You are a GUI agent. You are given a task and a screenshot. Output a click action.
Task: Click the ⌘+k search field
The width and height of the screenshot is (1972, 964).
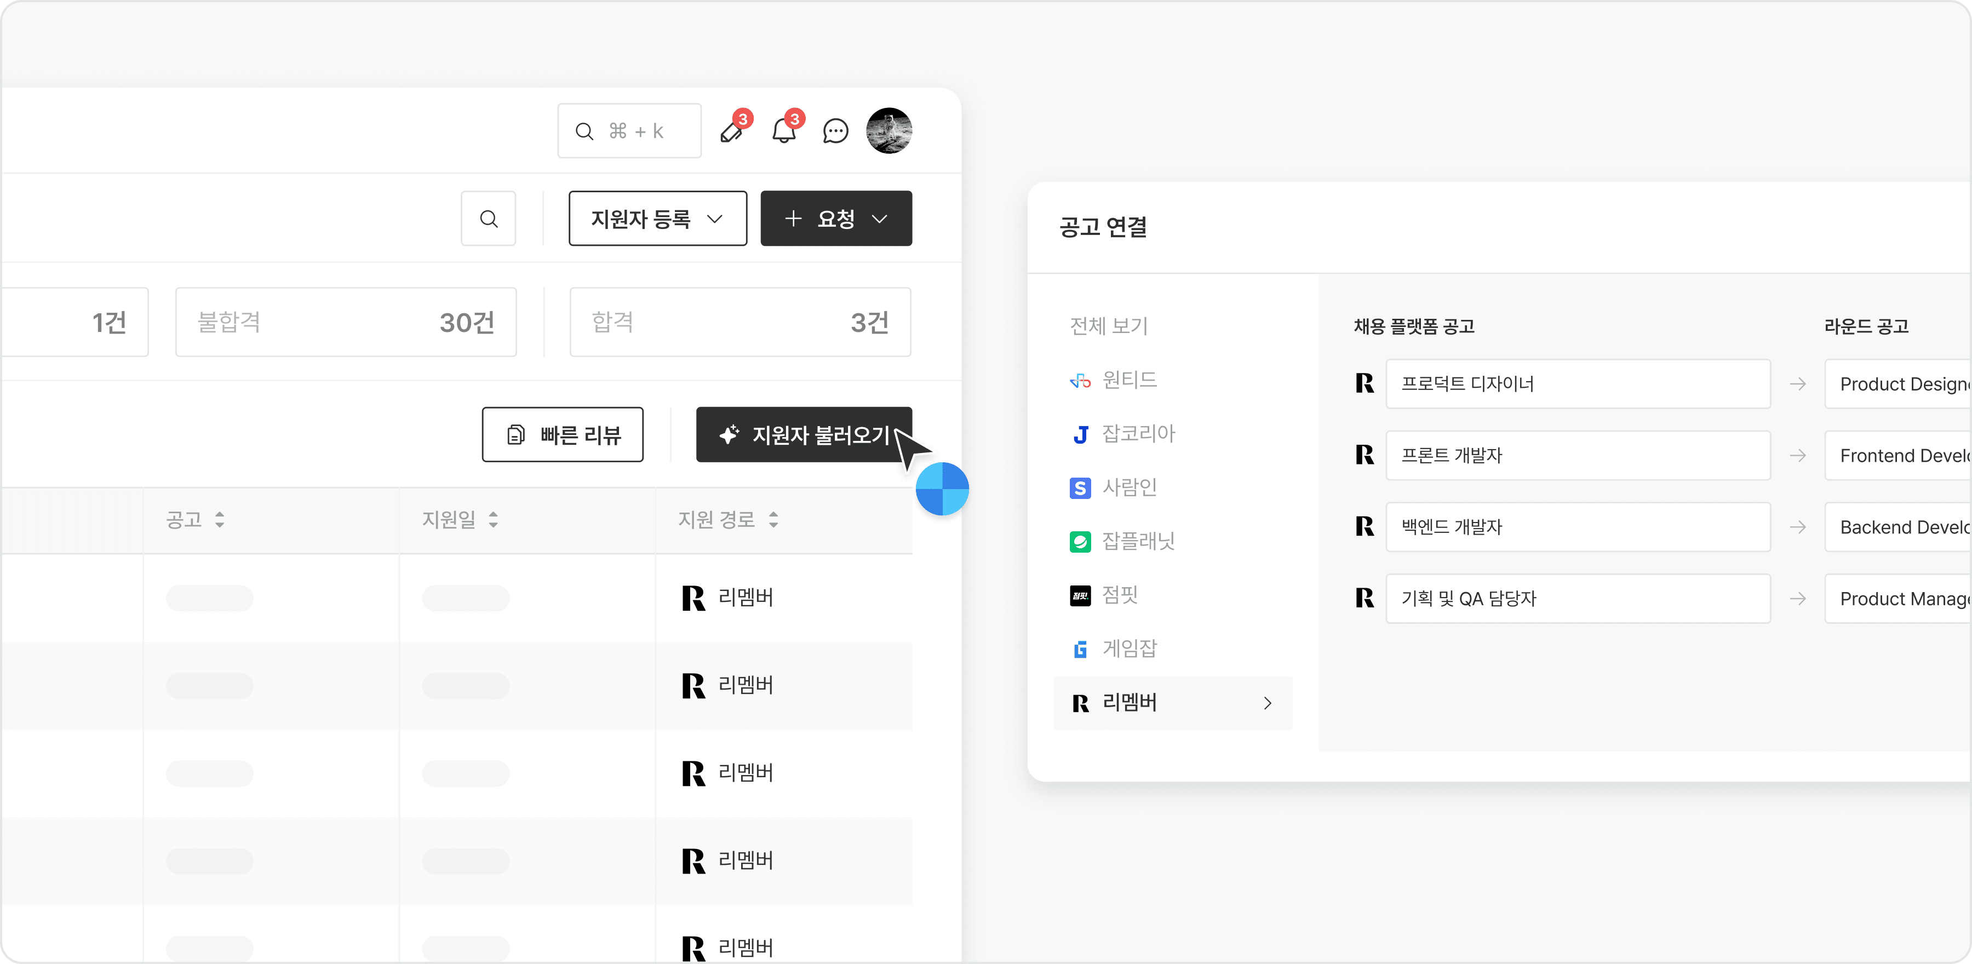pyautogui.click(x=629, y=131)
